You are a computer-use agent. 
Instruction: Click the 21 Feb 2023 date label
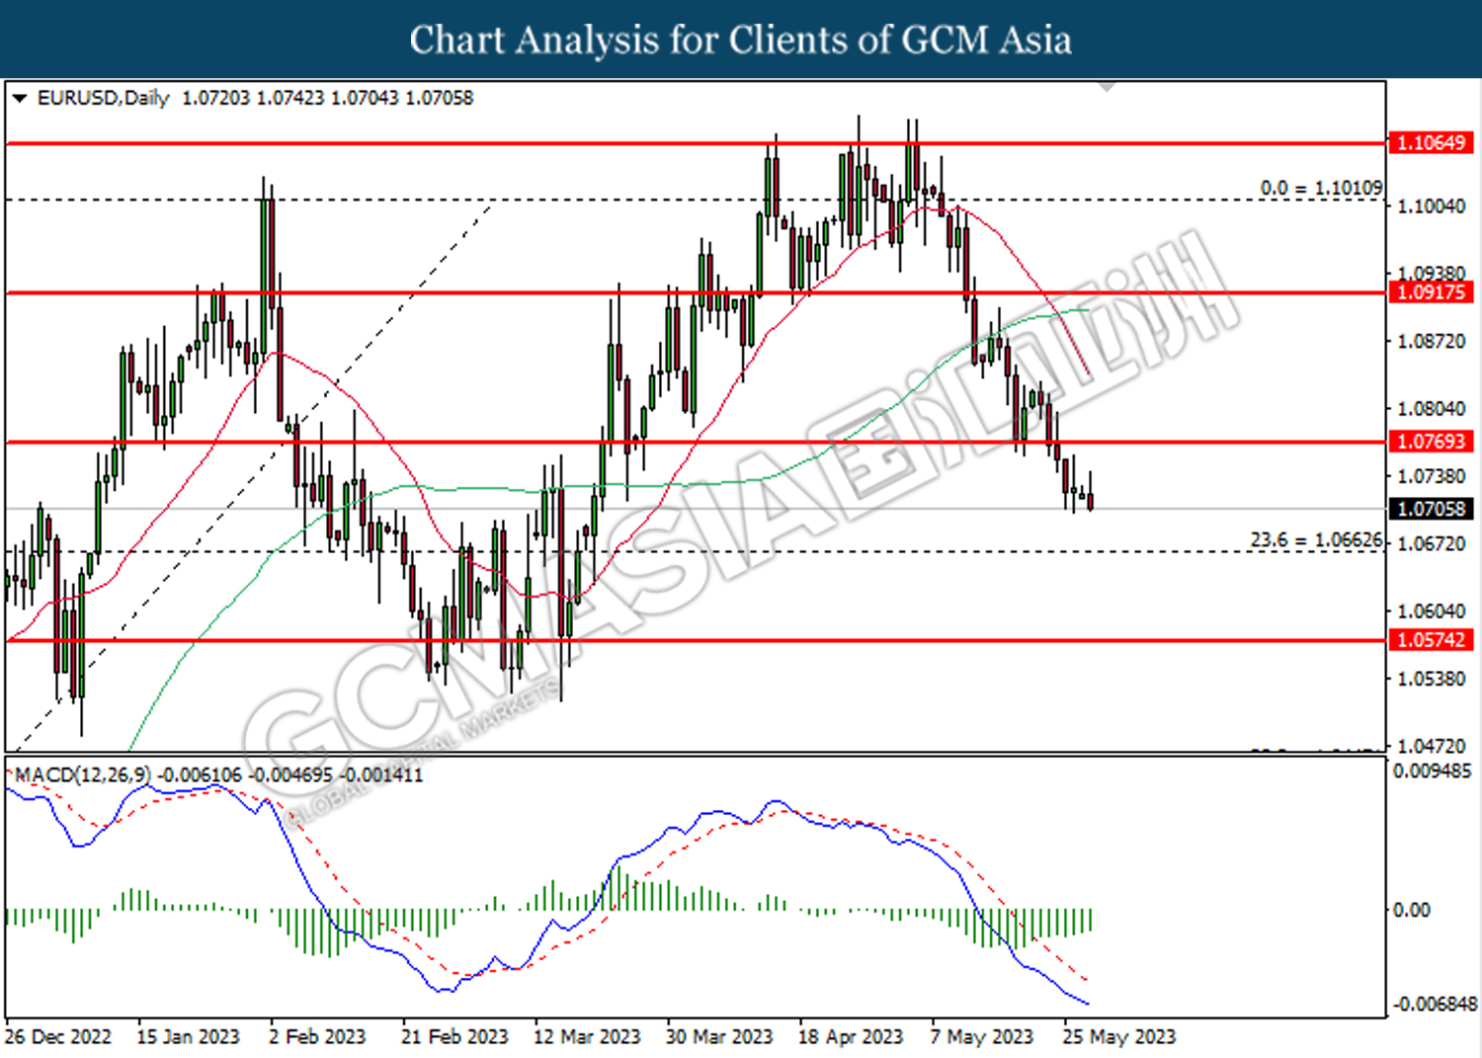tap(454, 1037)
